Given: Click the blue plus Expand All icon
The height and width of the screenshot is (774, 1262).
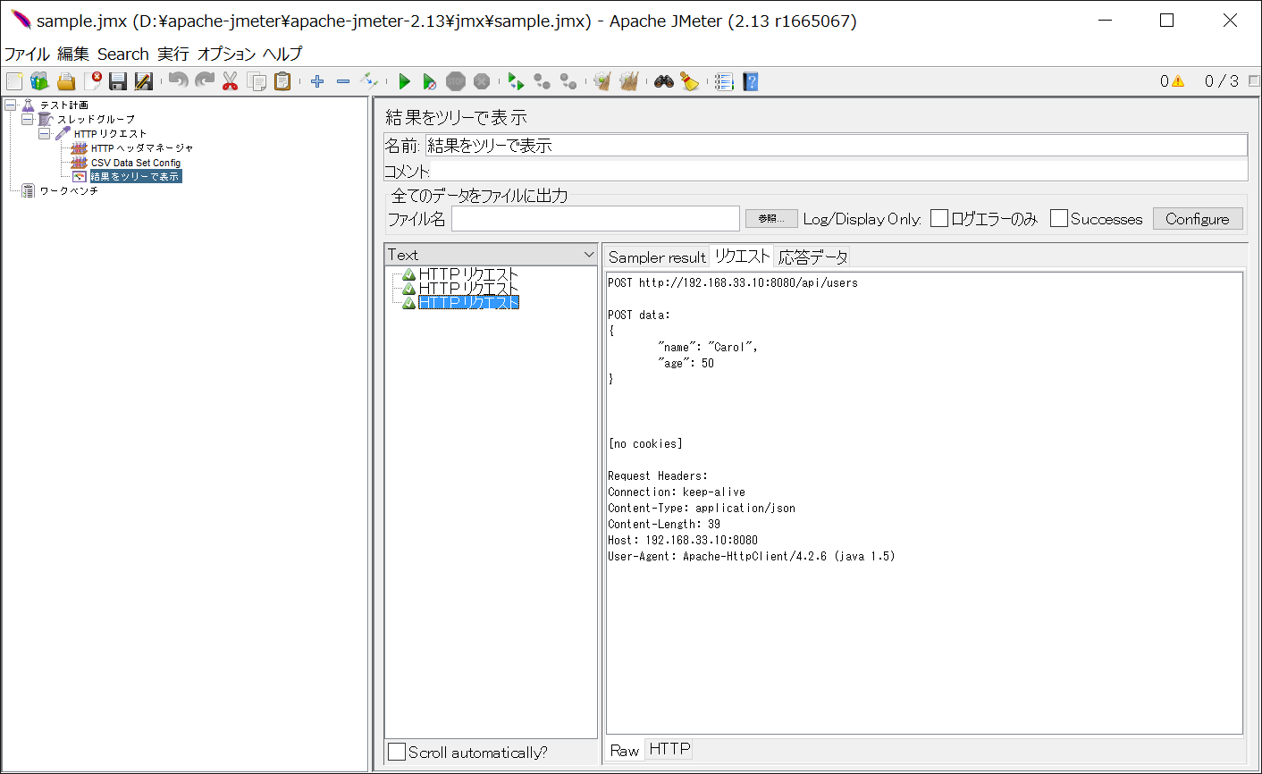Looking at the screenshot, I should (317, 82).
